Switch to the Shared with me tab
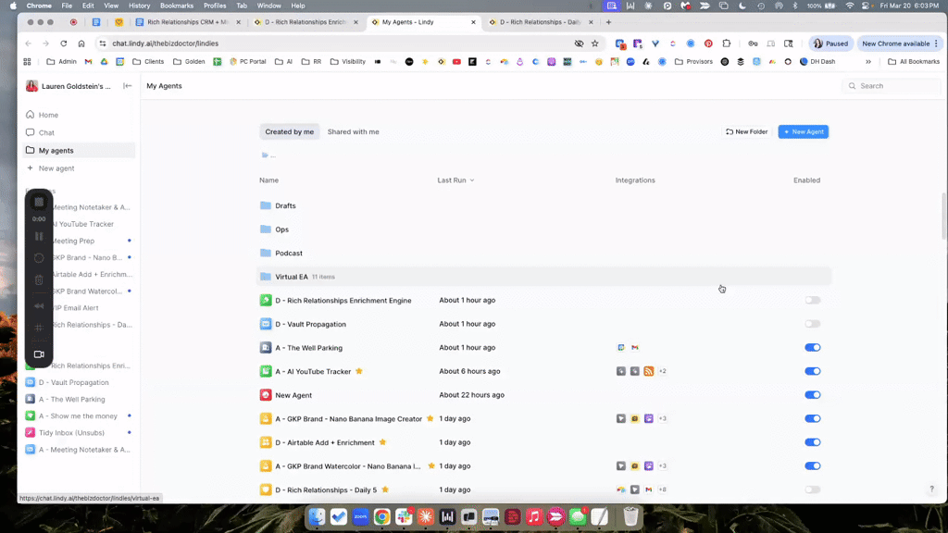The height and width of the screenshot is (533, 948). point(353,132)
